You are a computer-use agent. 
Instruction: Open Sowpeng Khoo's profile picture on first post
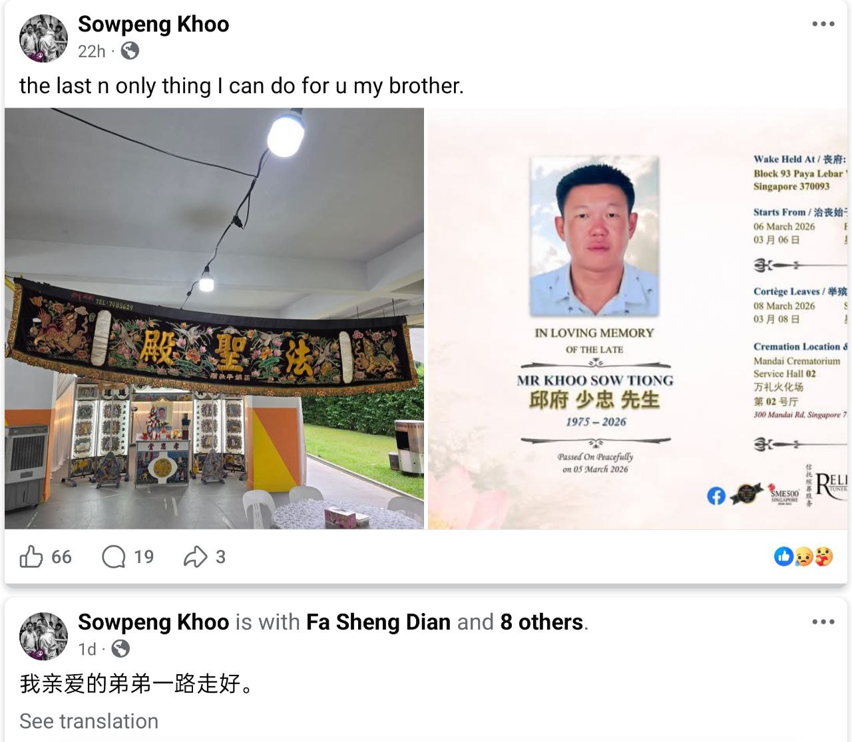43,38
